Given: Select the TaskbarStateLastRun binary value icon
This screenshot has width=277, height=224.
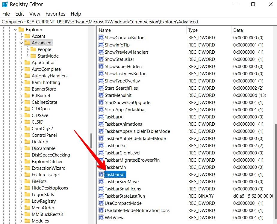Looking at the screenshot, I should pos(101,196).
